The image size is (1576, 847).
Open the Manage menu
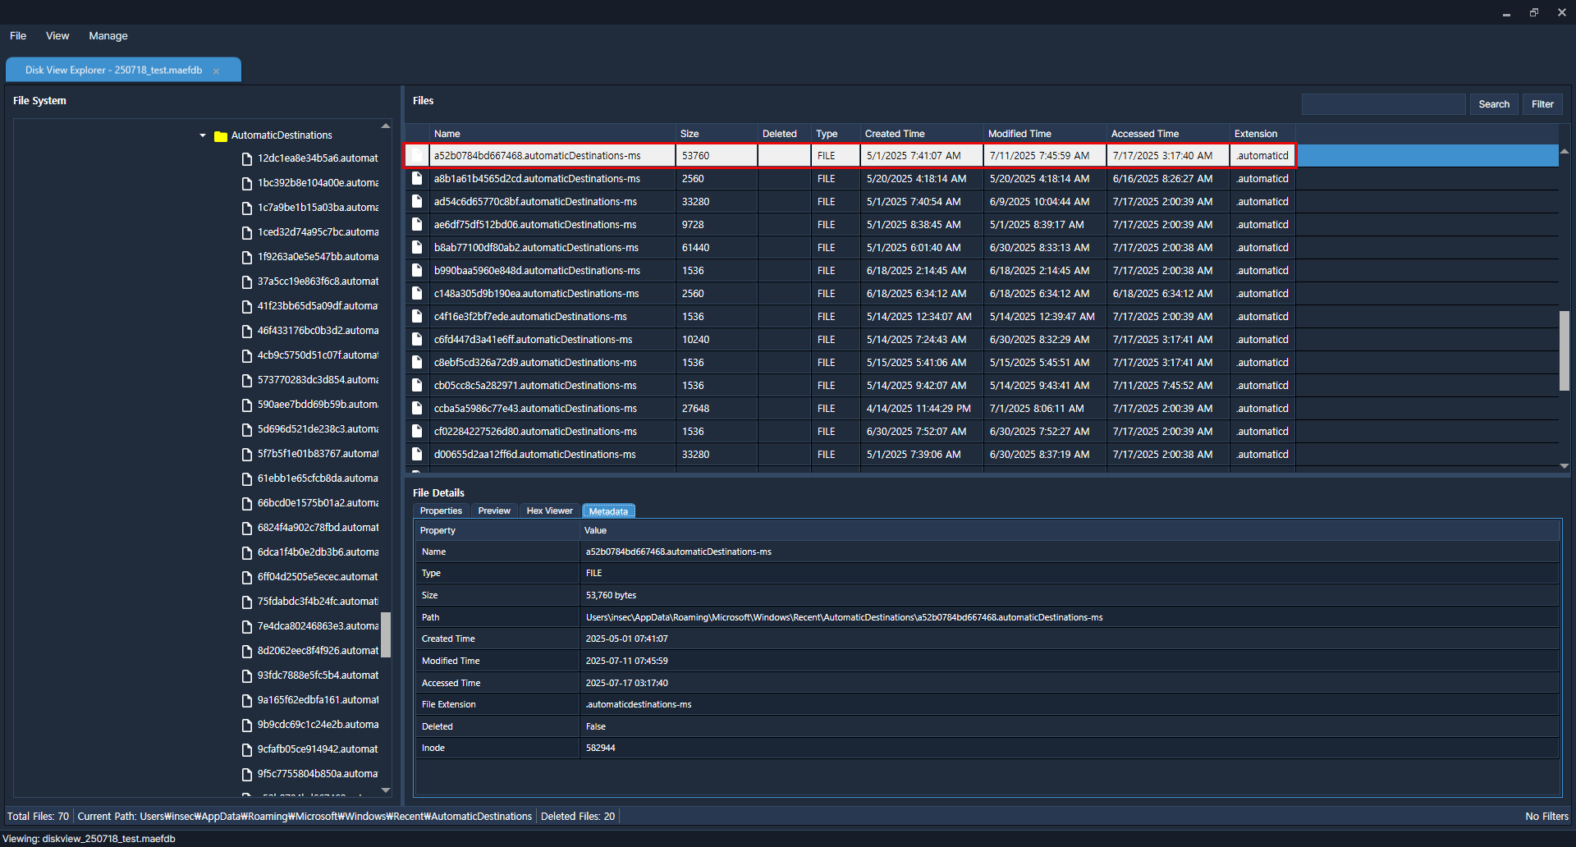pos(108,36)
